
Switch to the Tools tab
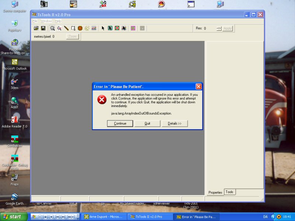[x=229, y=192]
